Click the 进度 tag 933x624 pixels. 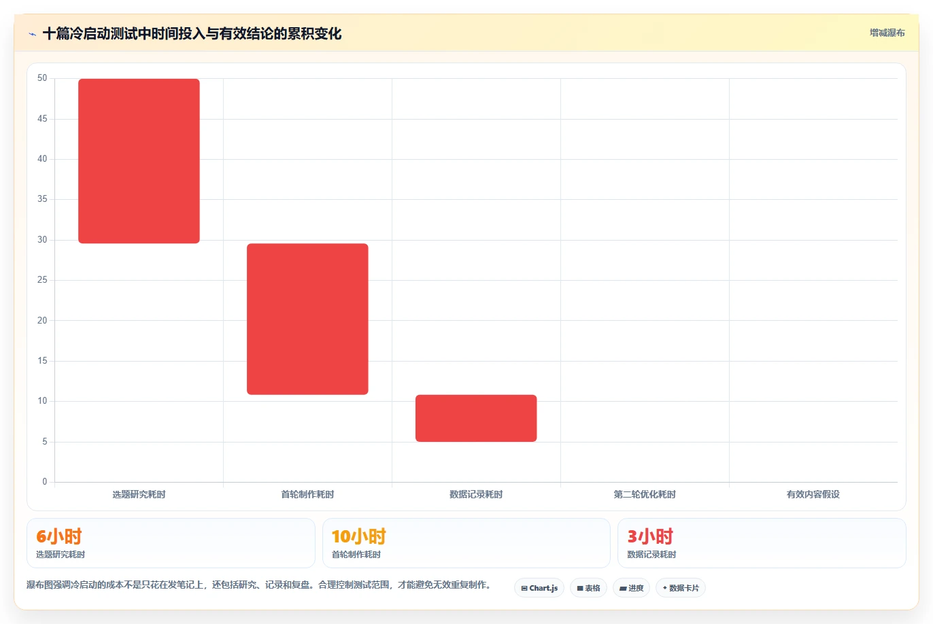coord(631,588)
